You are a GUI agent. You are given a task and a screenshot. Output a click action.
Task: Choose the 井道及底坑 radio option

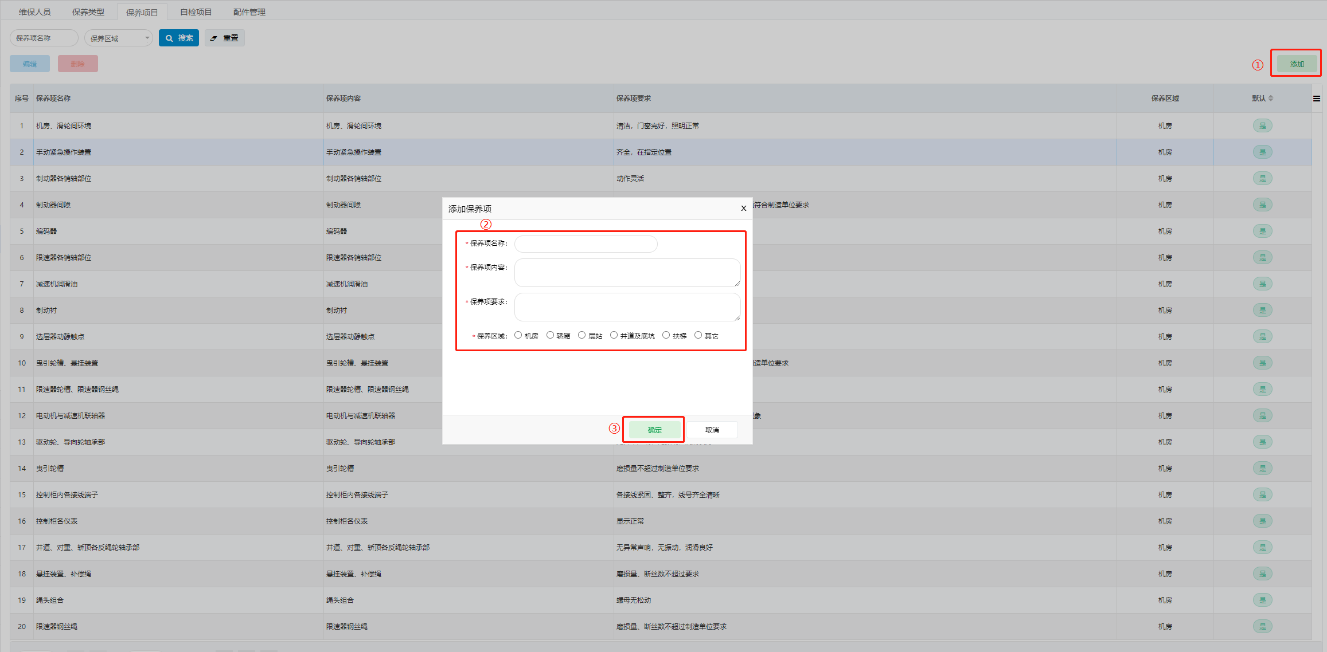(x=614, y=335)
